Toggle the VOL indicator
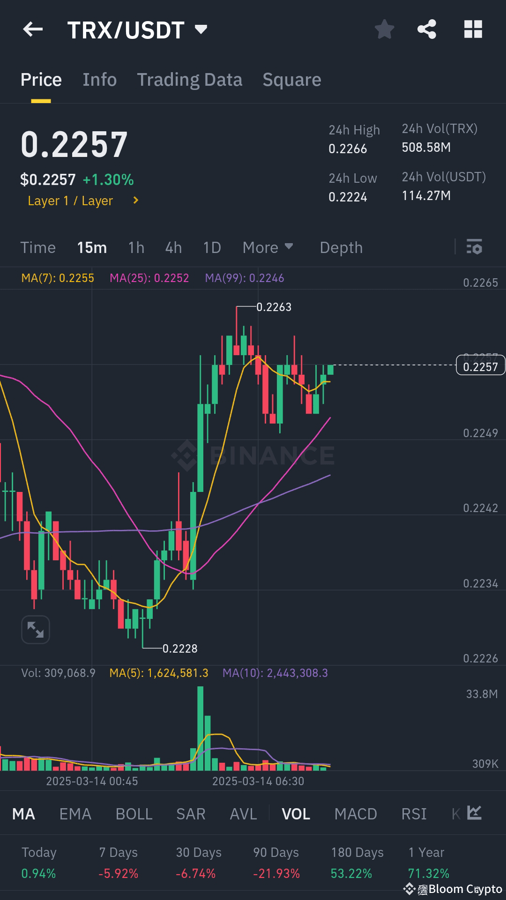506x900 pixels. click(296, 814)
